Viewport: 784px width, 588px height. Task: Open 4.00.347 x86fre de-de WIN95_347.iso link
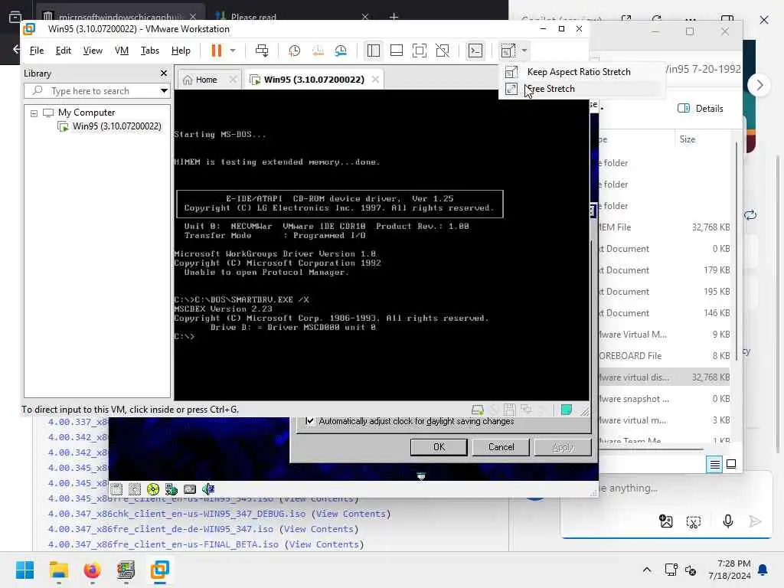pyautogui.click(x=161, y=529)
